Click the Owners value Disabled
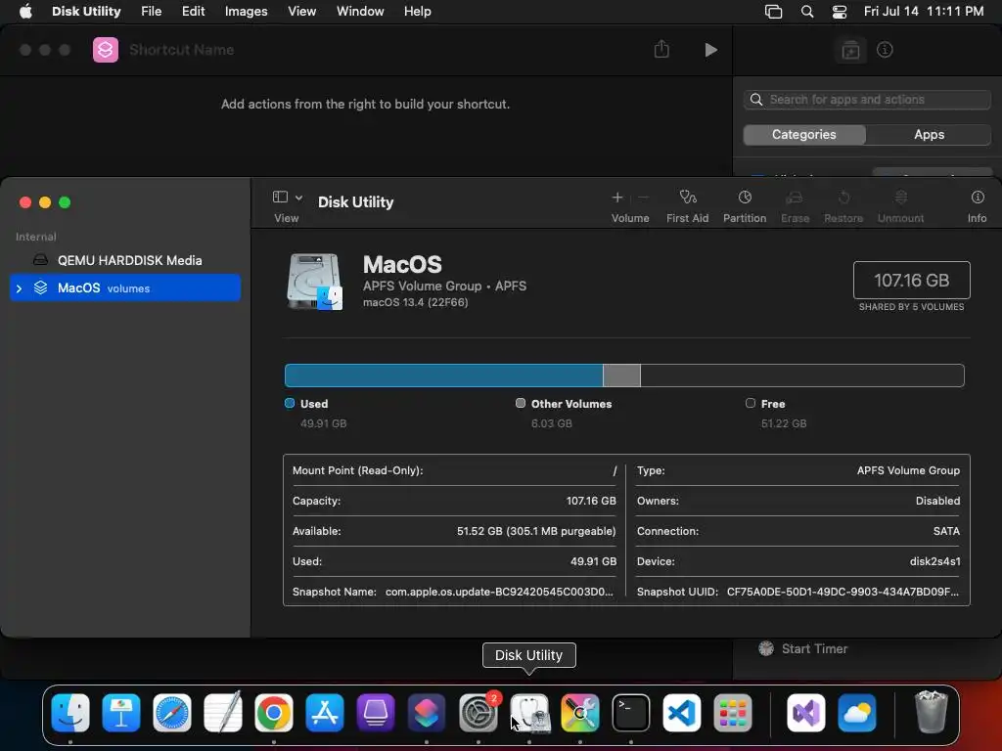Image resolution: width=1002 pixels, height=751 pixels. click(937, 501)
